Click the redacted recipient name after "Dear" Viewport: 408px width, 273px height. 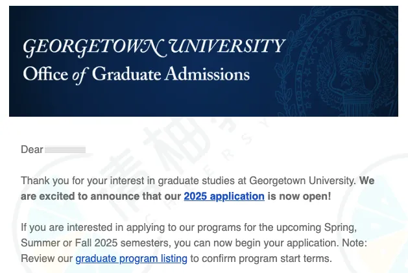pos(65,150)
